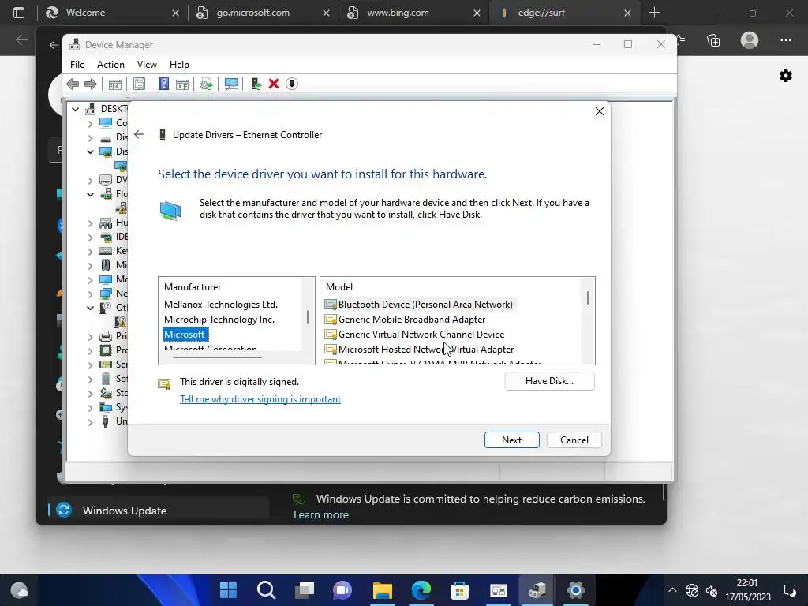Expand the 'Pri' print queues node
Image resolution: width=808 pixels, height=606 pixels.
90,336
